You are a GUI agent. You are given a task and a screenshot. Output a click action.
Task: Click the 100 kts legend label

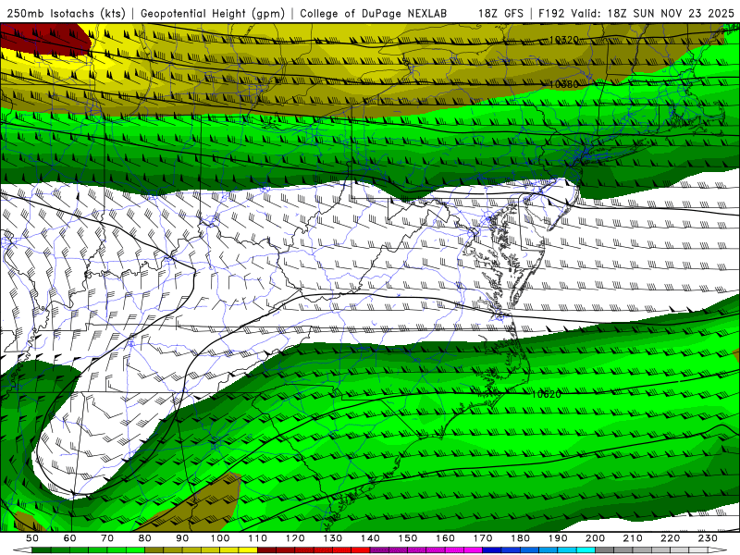pyautogui.click(x=220, y=538)
